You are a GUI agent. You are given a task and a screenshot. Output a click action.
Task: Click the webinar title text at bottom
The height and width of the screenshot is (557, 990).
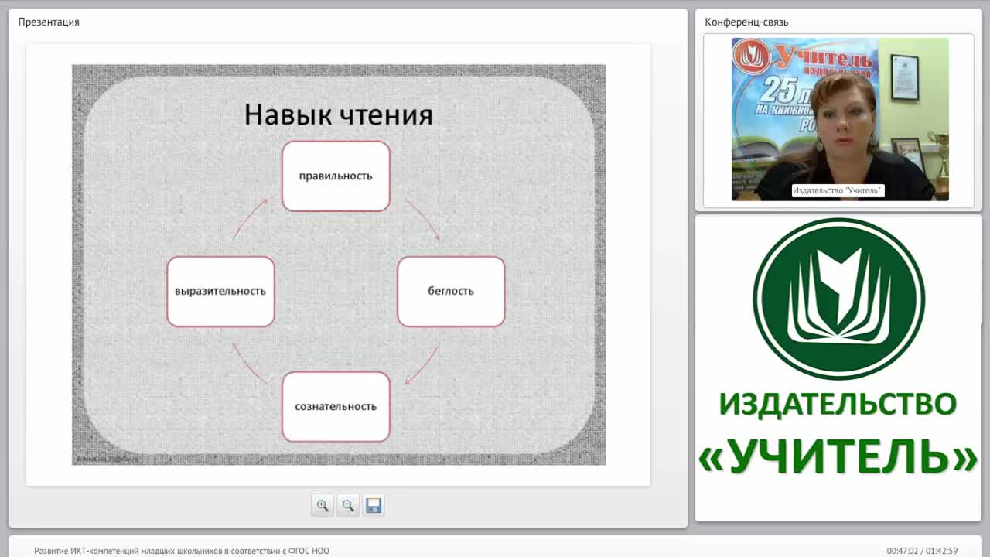182,551
